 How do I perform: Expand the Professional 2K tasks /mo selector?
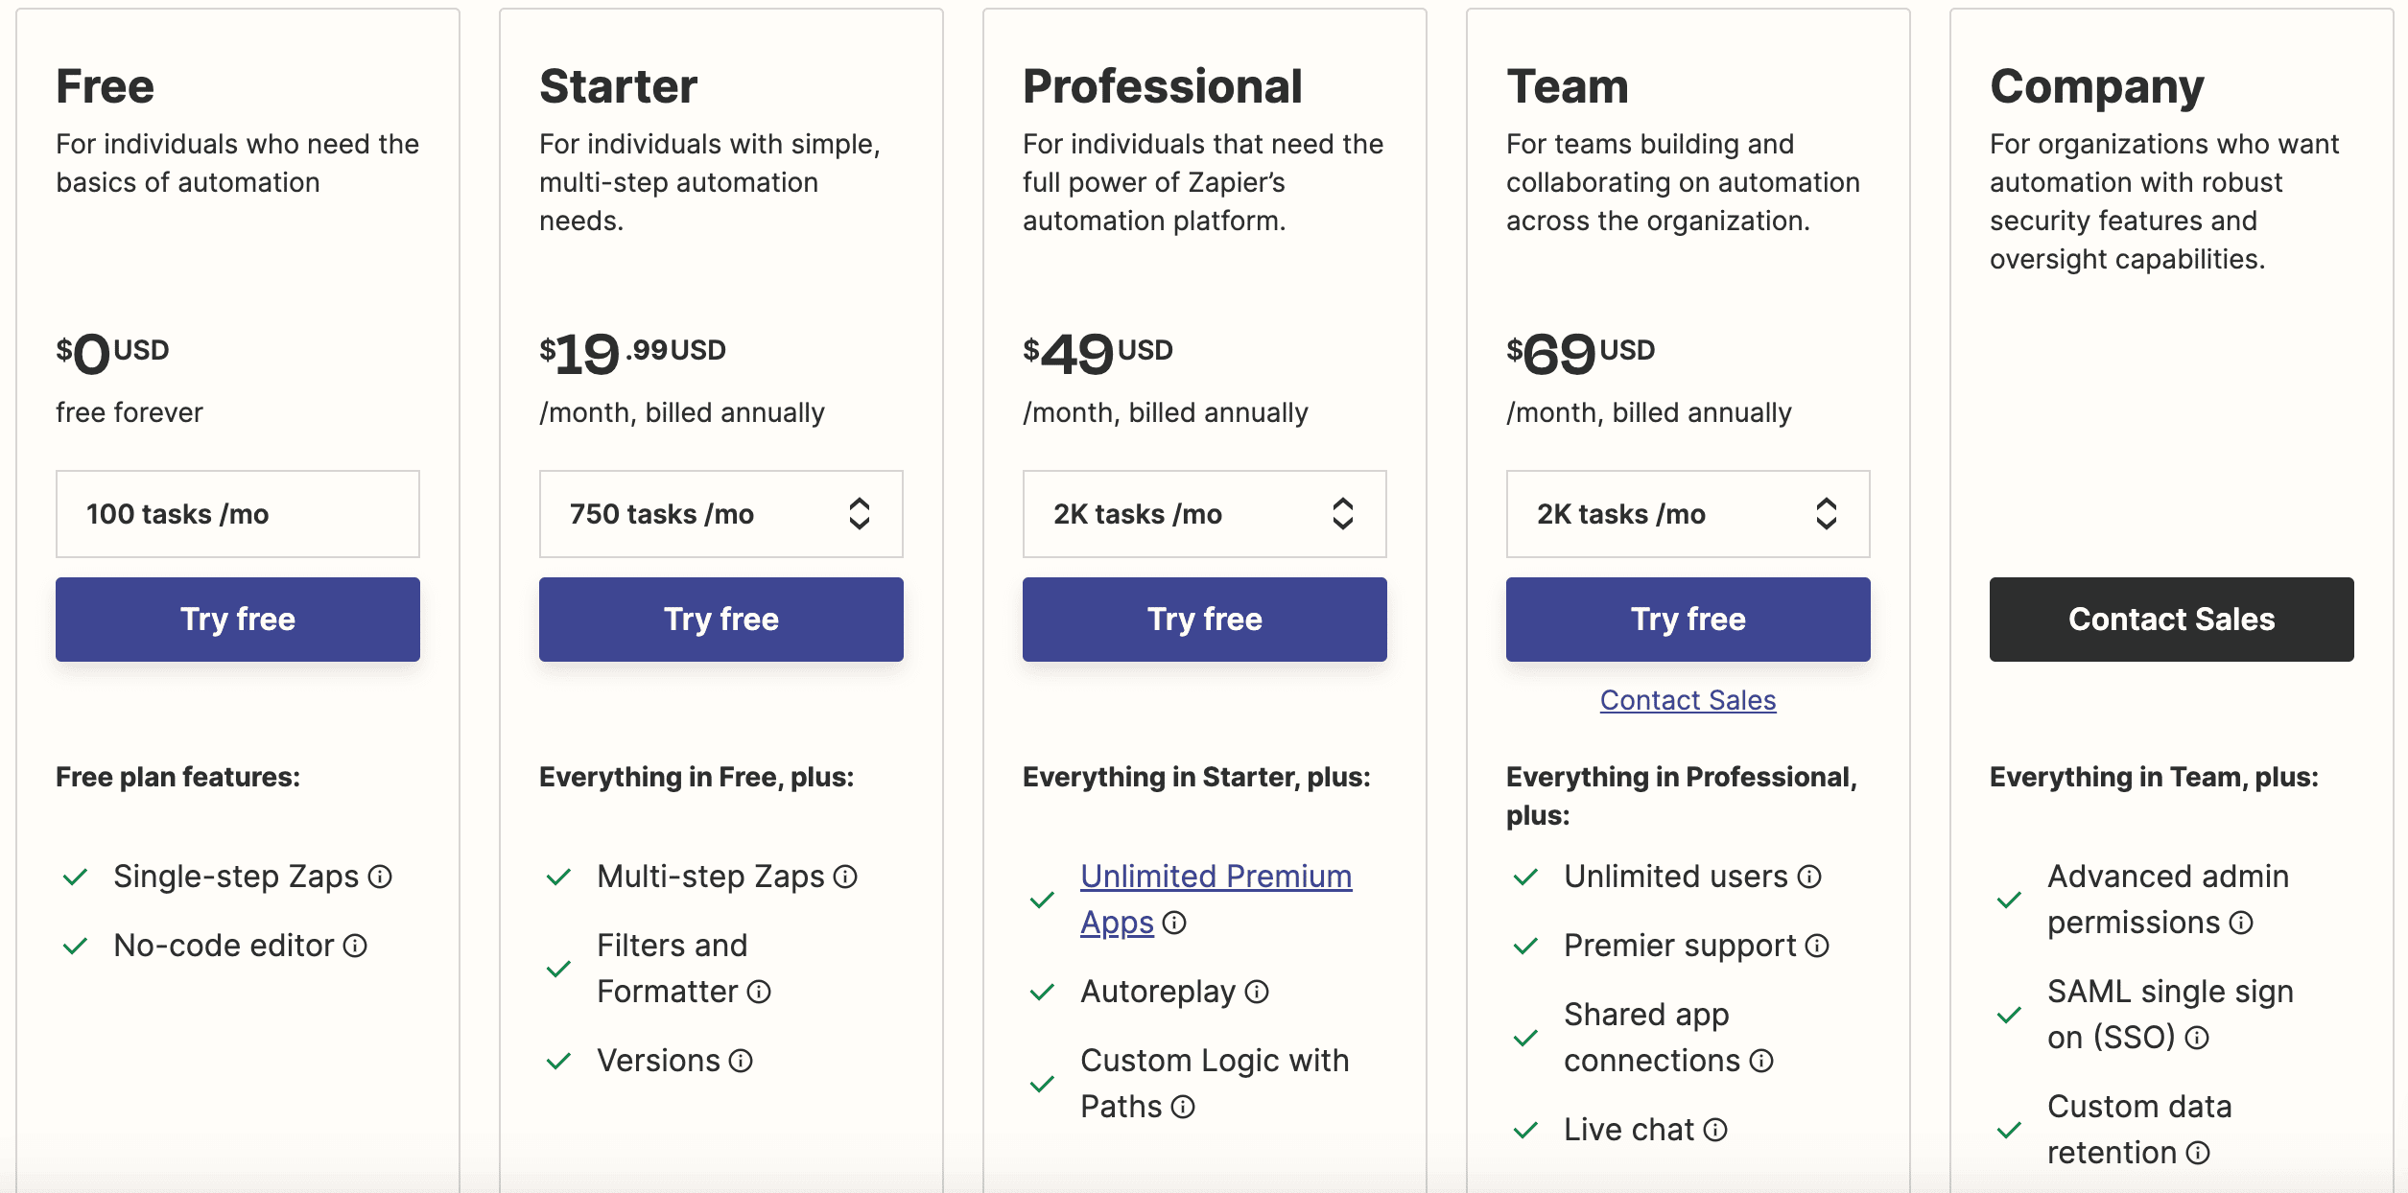pyautogui.click(x=1205, y=514)
